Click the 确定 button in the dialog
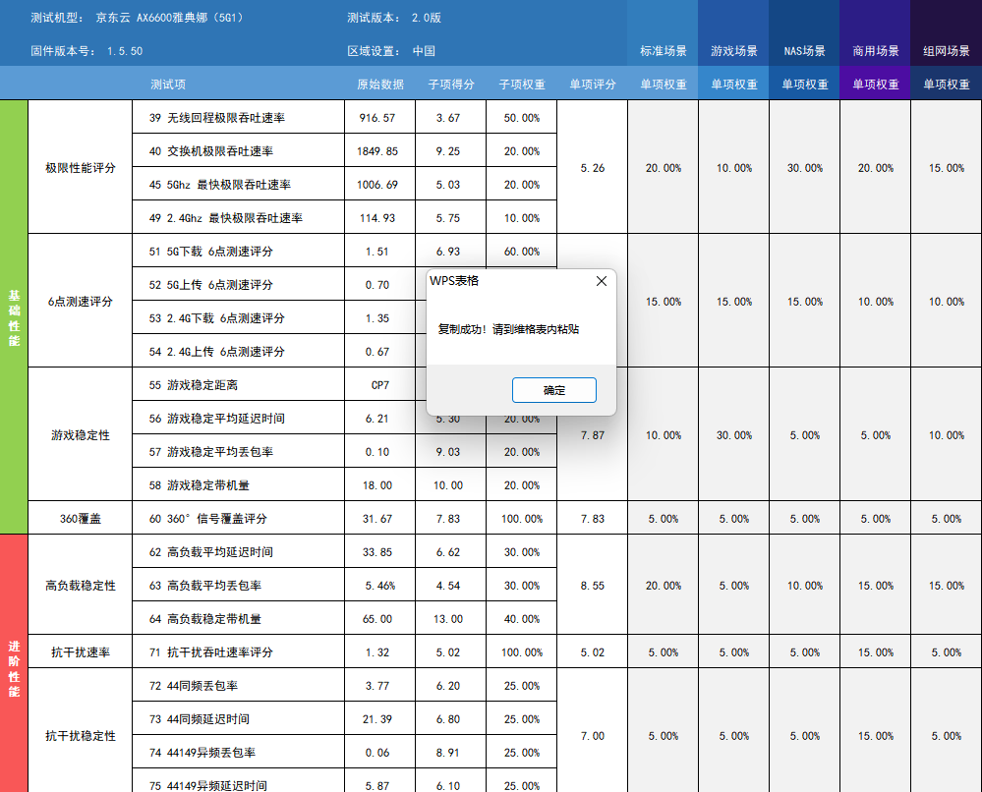 coord(553,390)
